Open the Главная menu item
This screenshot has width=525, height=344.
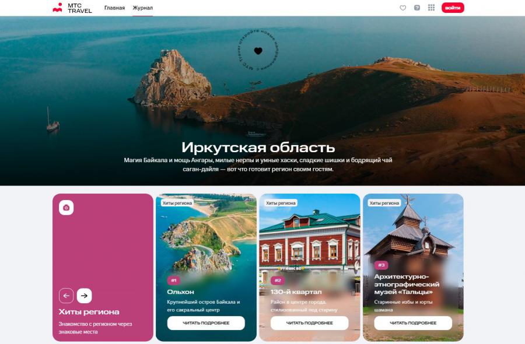[x=114, y=8]
